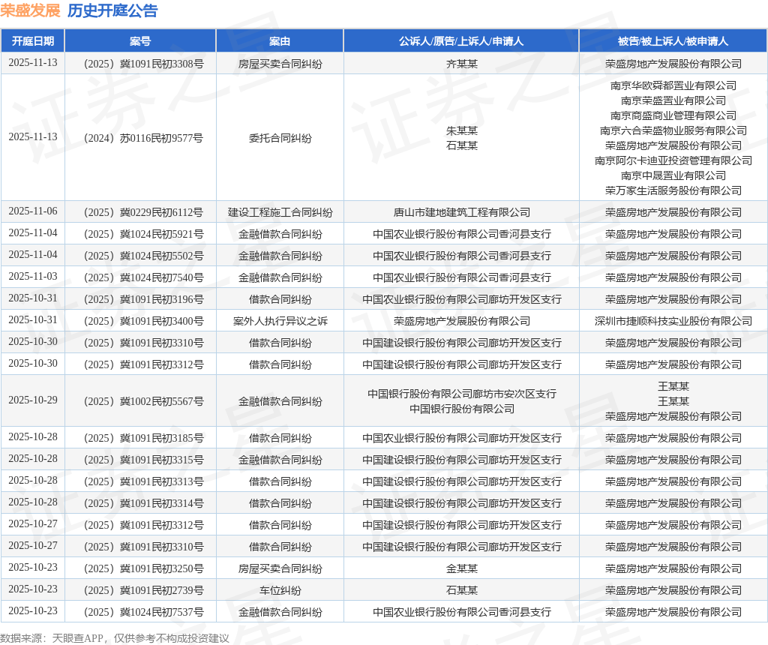Click the 委托合同纠纷 cause cell
The width and height of the screenshot is (768, 645).
[x=280, y=138]
